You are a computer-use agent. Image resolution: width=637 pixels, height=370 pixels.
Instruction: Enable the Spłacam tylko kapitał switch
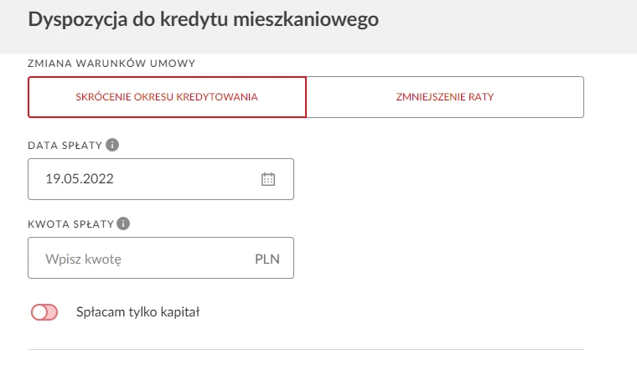coord(44,313)
